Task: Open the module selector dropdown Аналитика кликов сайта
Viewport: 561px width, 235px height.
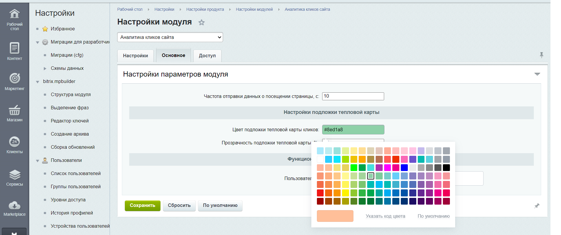Action: [170, 37]
